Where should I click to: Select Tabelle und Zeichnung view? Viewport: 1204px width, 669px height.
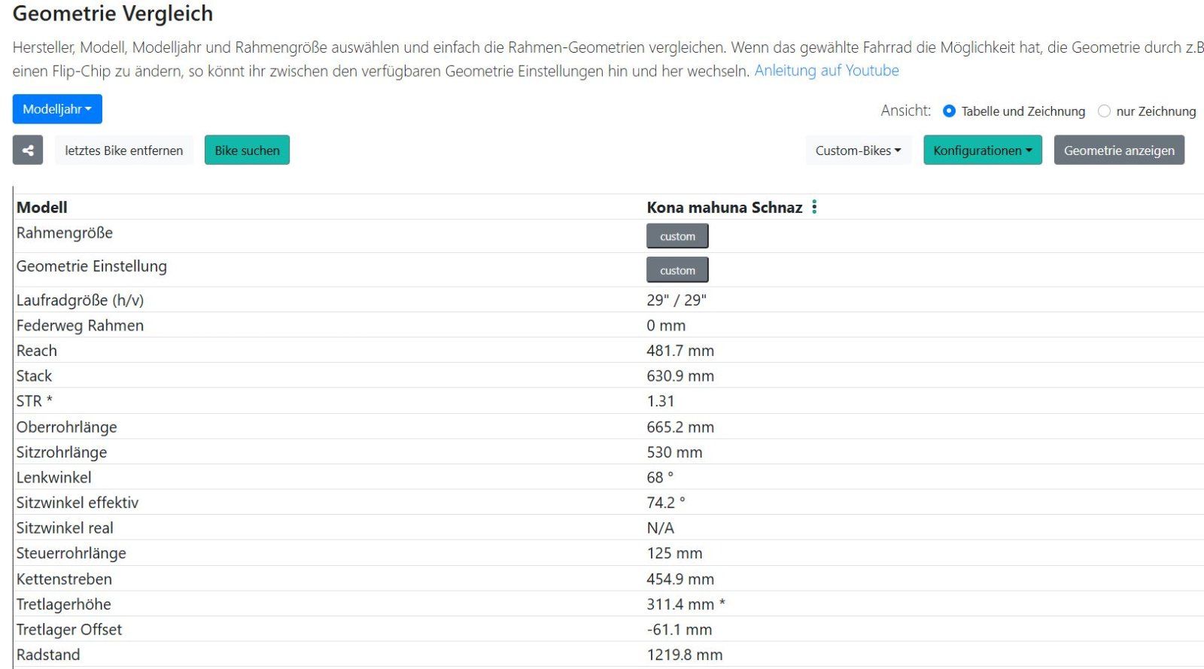[950, 111]
